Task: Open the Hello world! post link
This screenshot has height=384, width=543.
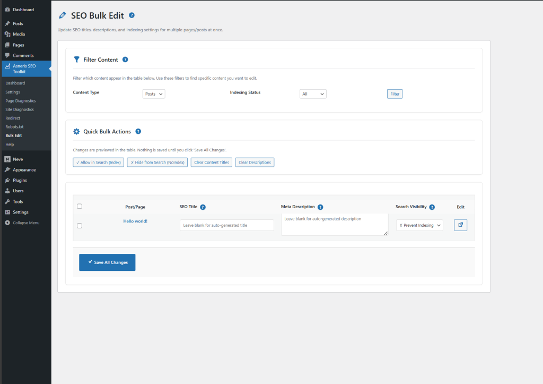Action: [135, 220]
